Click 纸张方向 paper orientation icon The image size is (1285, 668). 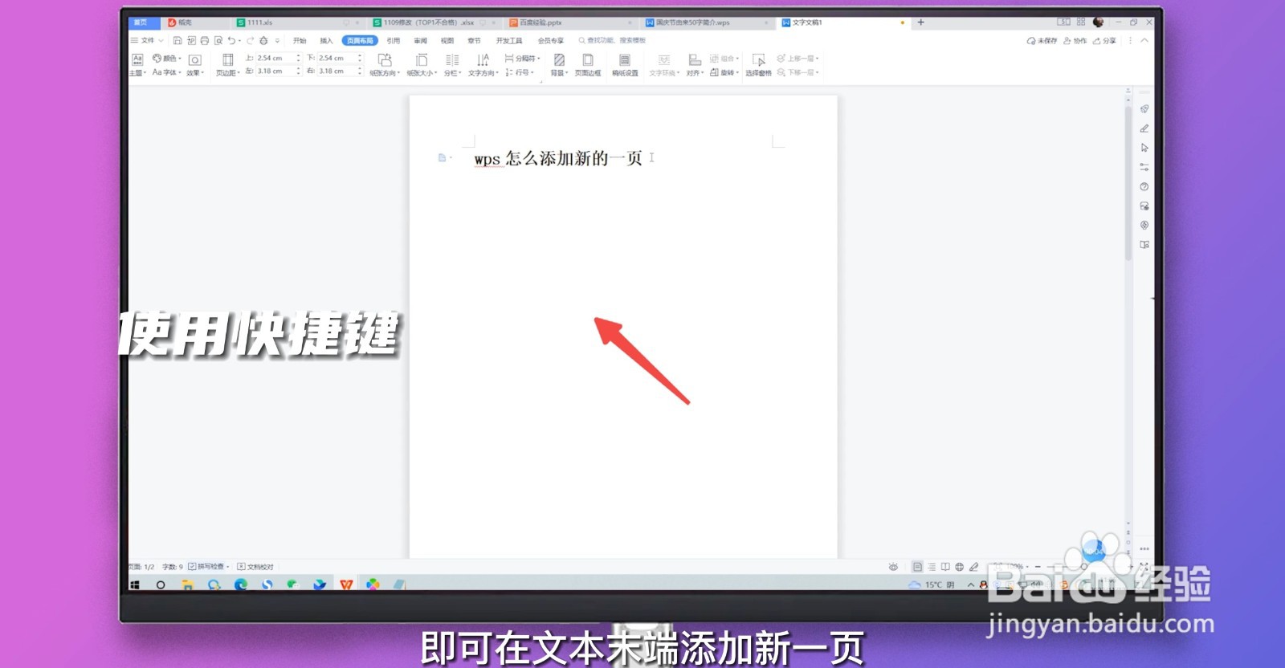point(385,59)
